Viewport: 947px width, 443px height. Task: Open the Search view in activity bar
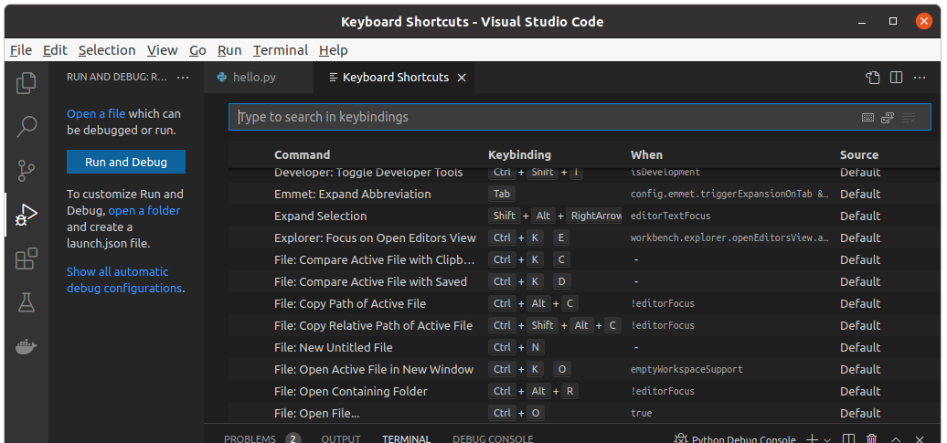click(26, 127)
